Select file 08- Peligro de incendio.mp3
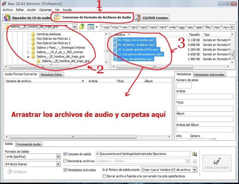 [136, 40]
